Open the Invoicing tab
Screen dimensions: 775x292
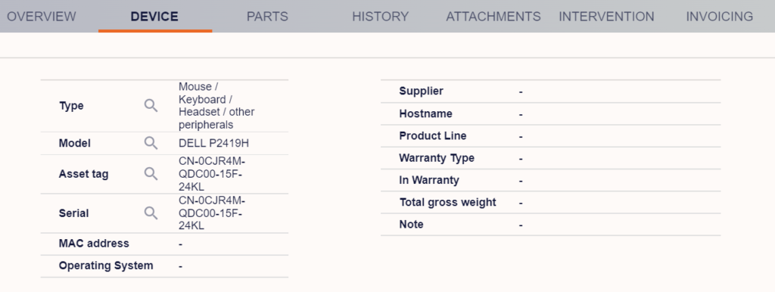[x=719, y=17]
